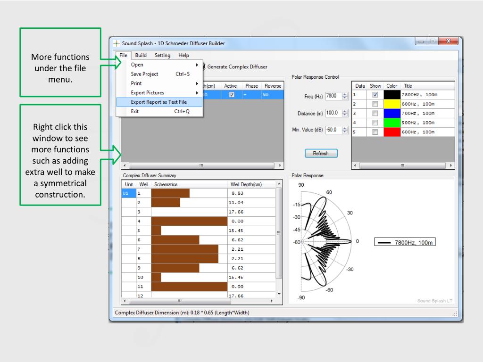Click right arrow of data list horizontal scrollbar
483x362 pixels.
click(x=451, y=165)
